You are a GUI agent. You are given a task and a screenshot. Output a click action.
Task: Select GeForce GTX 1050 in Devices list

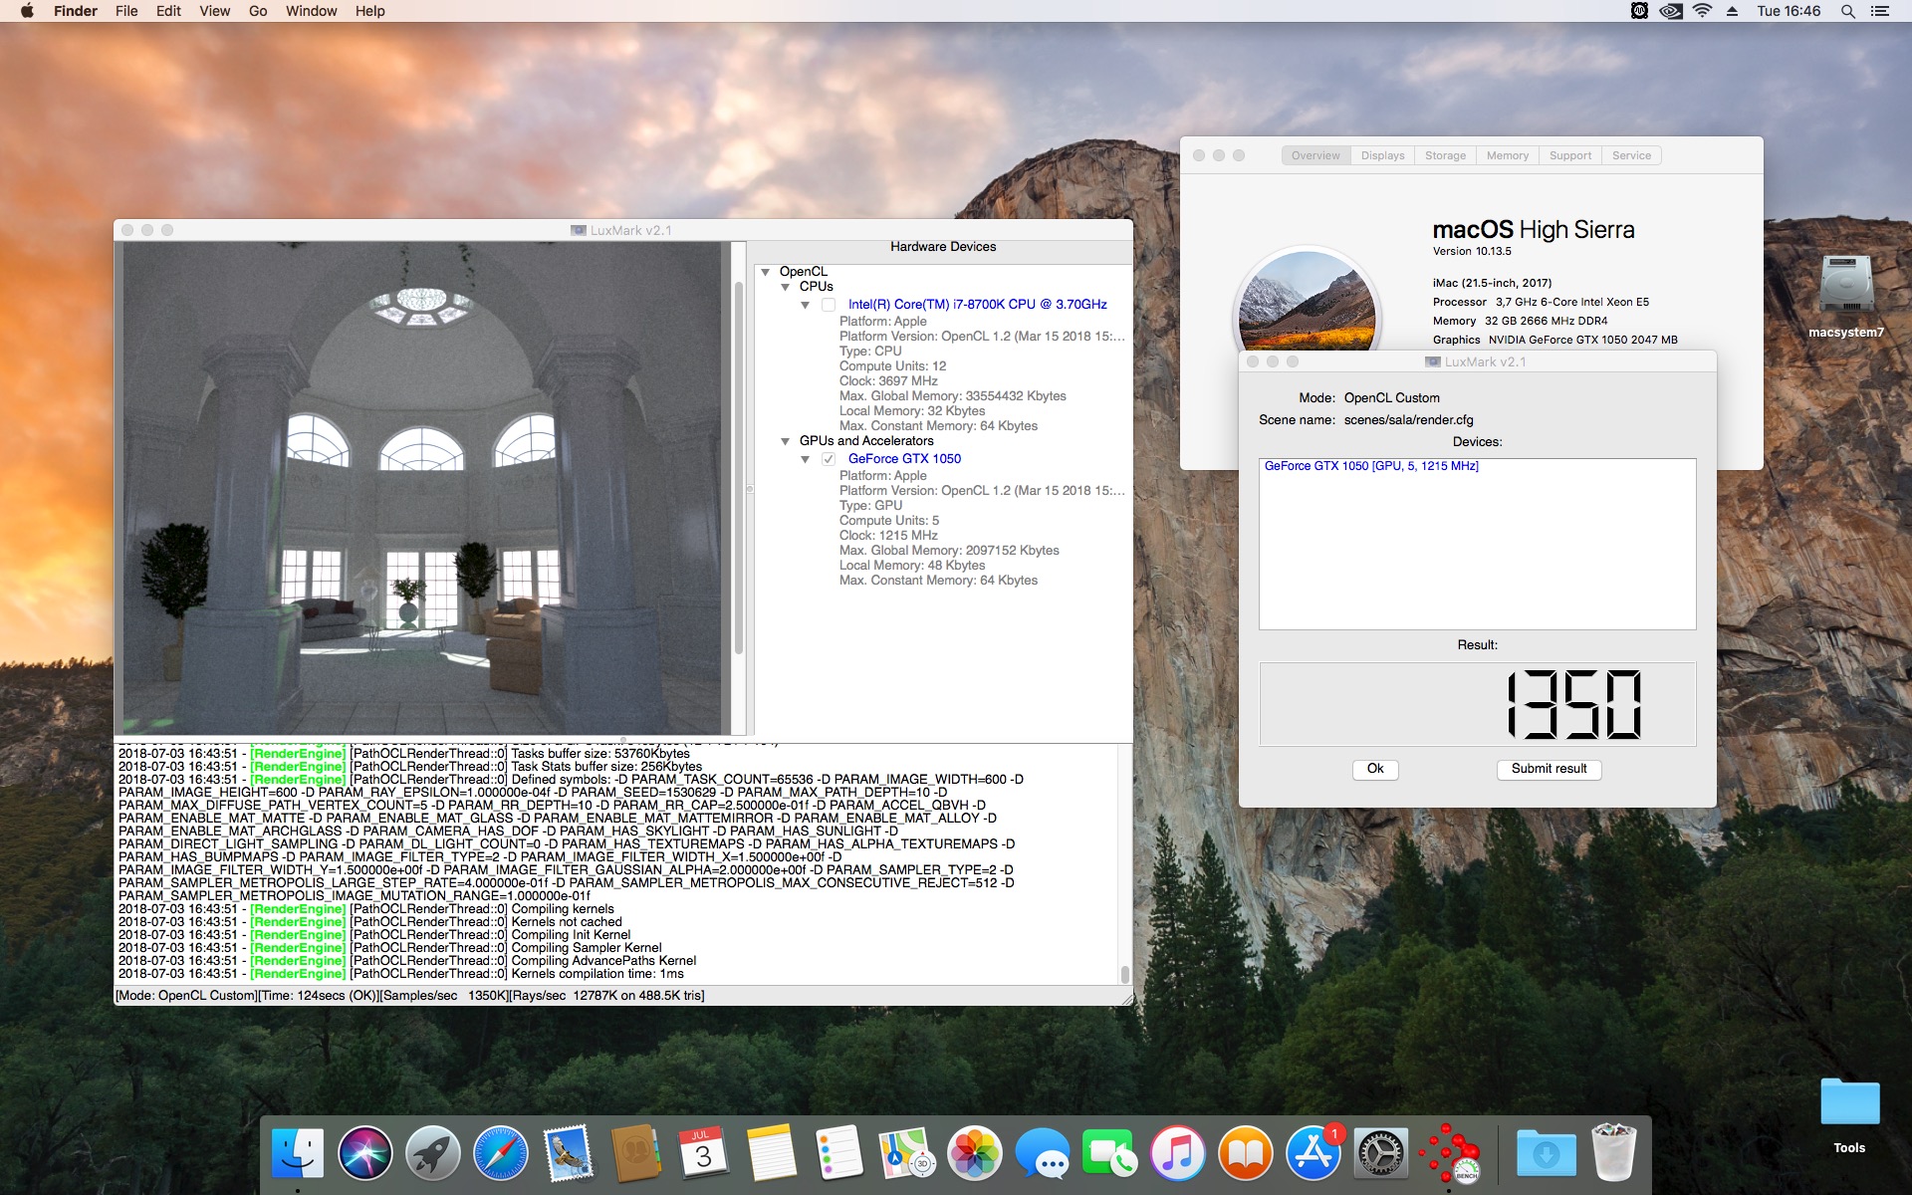[x=1370, y=466]
